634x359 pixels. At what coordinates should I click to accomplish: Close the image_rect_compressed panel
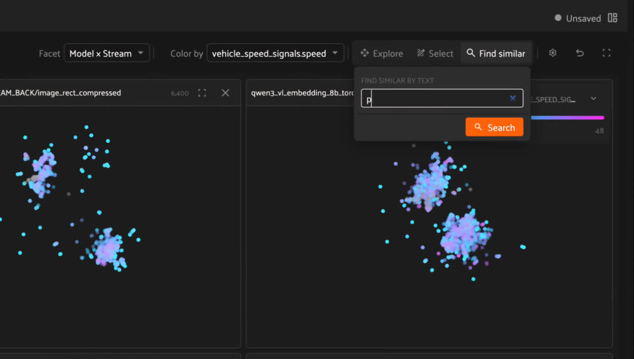click(225, 93)
